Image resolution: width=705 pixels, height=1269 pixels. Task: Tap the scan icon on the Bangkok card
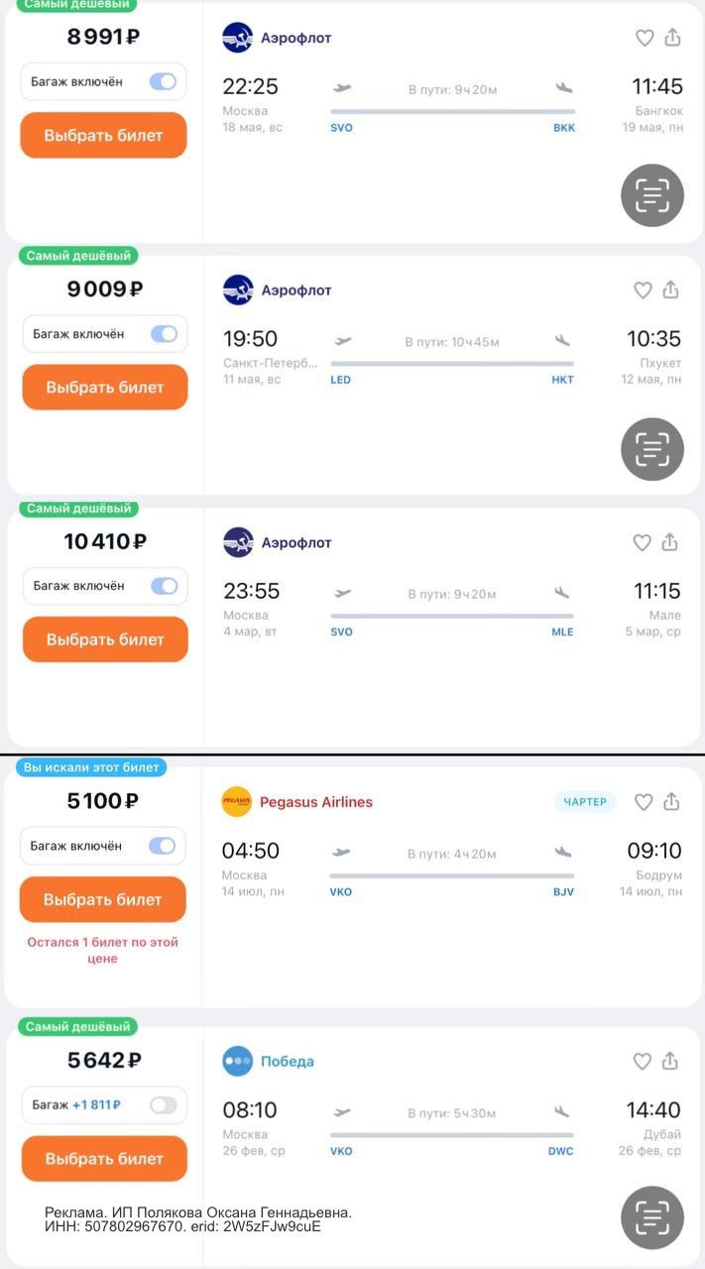[652, 195]
